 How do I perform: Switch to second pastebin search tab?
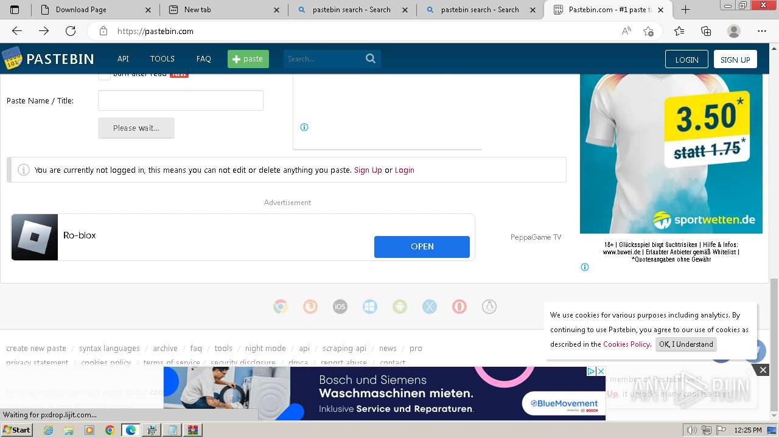[480, 10]
